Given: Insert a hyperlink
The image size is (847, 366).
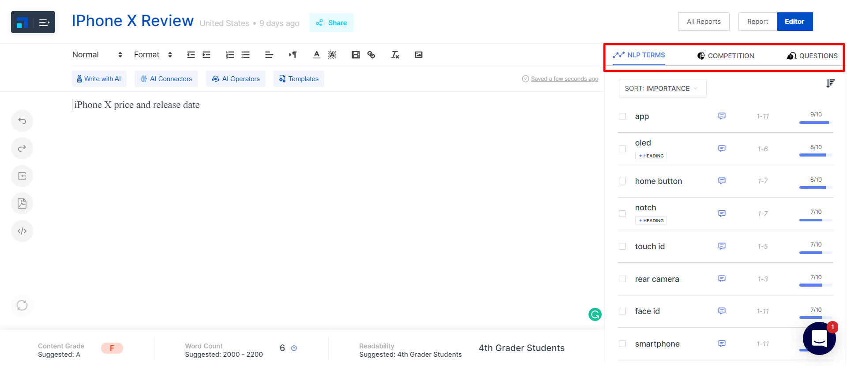Looking at the screenshot, I should [371, 55].
